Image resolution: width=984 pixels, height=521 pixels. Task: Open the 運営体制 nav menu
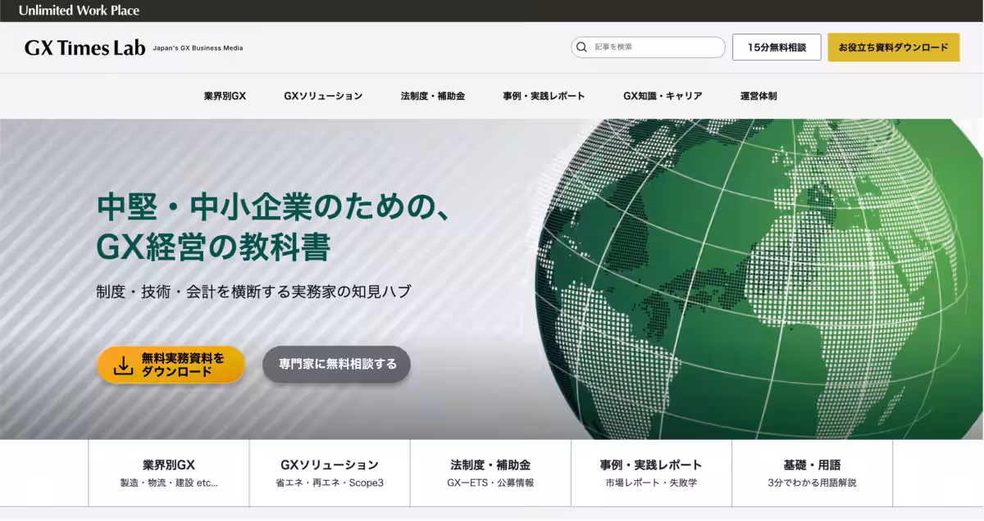click(x=758, y=96)
